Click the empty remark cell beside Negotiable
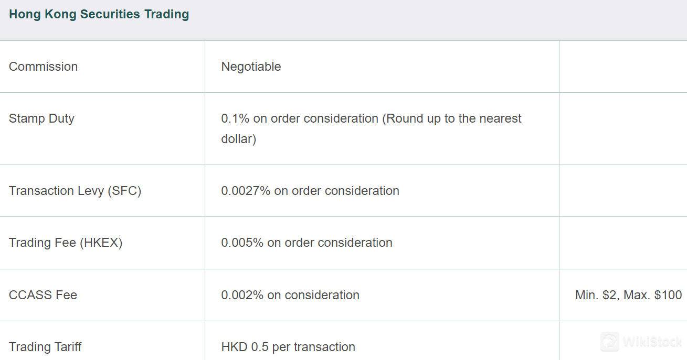The height and width of the screenshot is (360, 687). pos(623,67)
